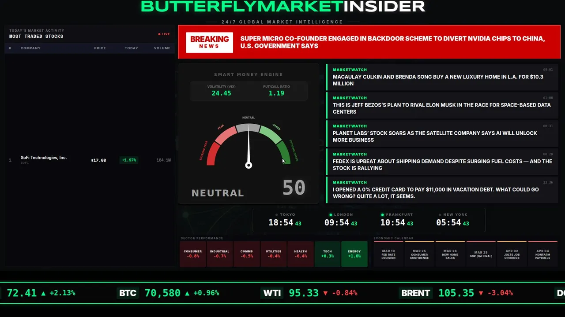The image size is (565, 317).
Task: Select the SoFi Technologies, Inc. row name
Action: point(44,158)
